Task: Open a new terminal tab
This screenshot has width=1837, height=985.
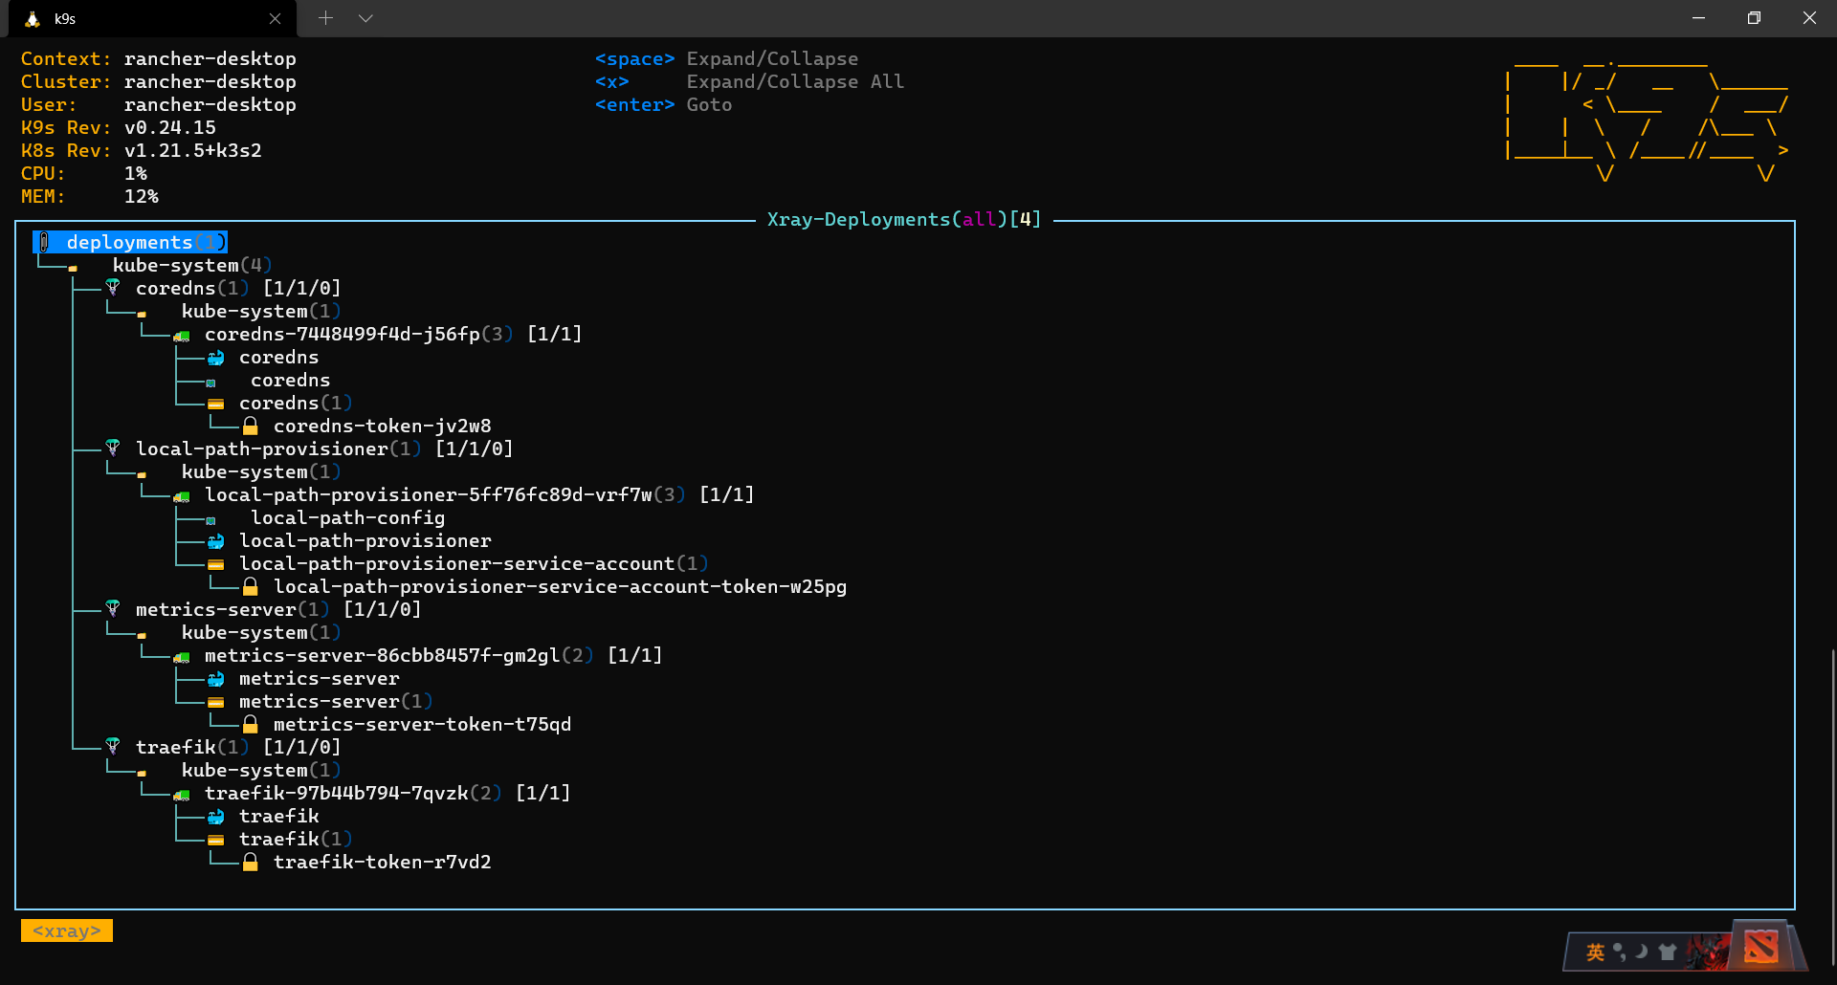Action: coord(325,18)
